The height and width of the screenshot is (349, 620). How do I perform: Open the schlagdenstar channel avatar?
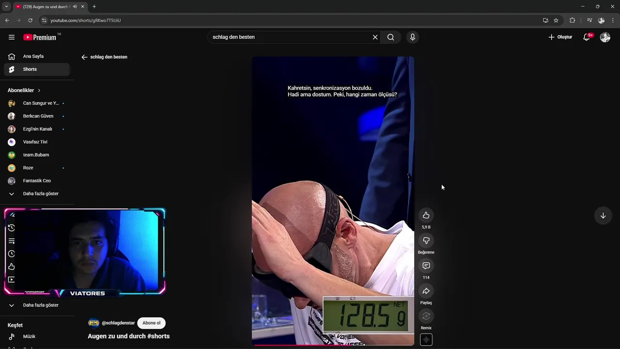[x=93, y=323]
